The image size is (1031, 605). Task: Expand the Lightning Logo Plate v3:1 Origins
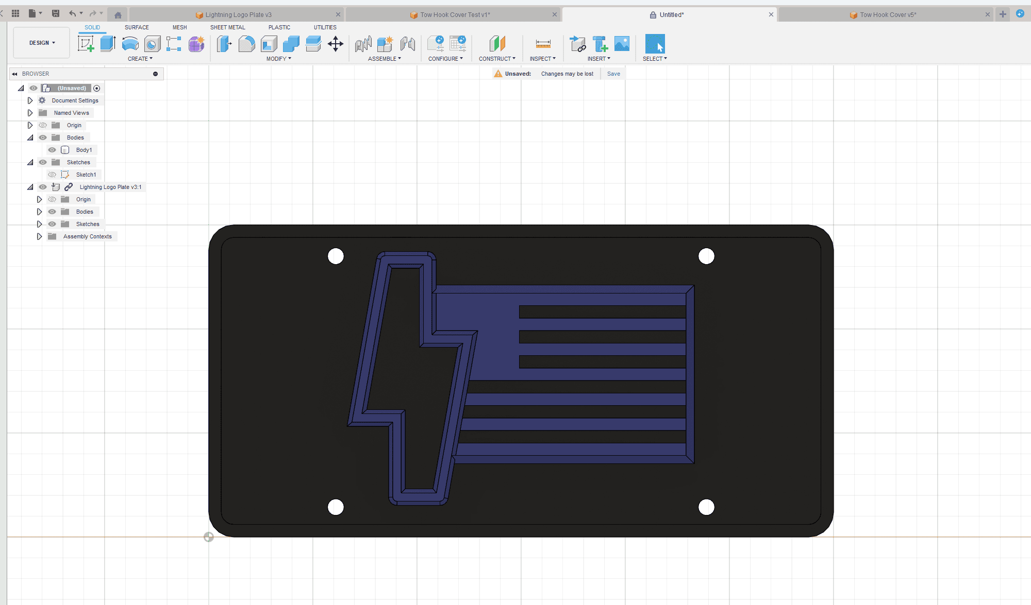pos(40,199)
